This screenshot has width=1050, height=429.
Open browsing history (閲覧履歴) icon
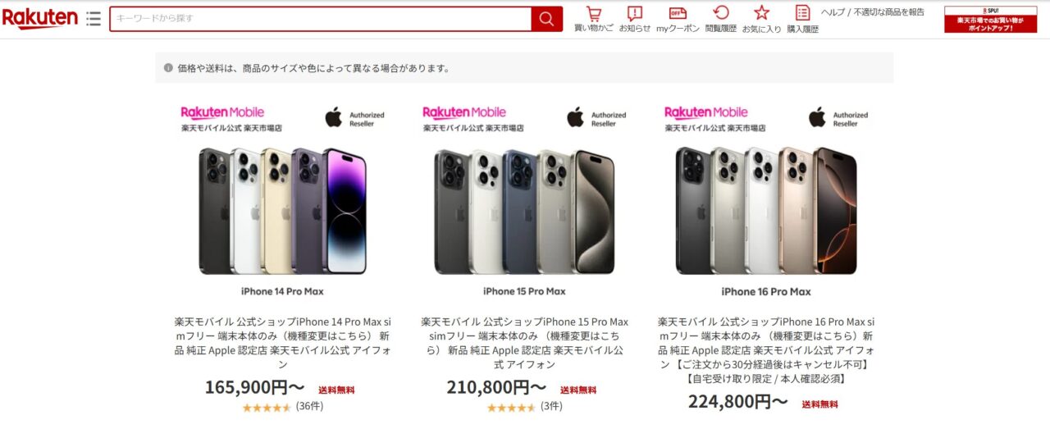click(x=721, y=19)
